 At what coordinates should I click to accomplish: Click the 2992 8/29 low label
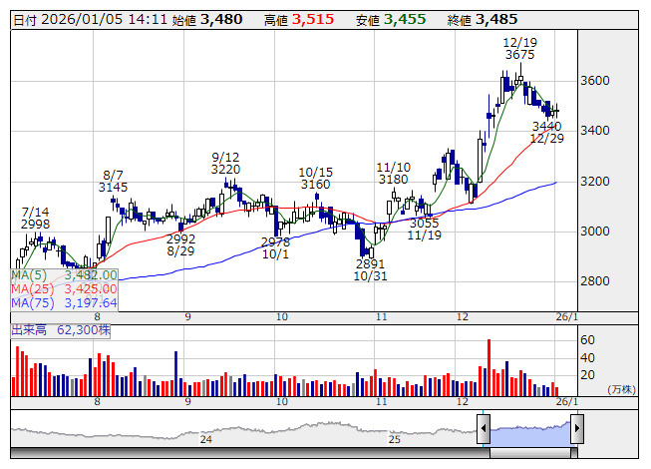point(180,245)
